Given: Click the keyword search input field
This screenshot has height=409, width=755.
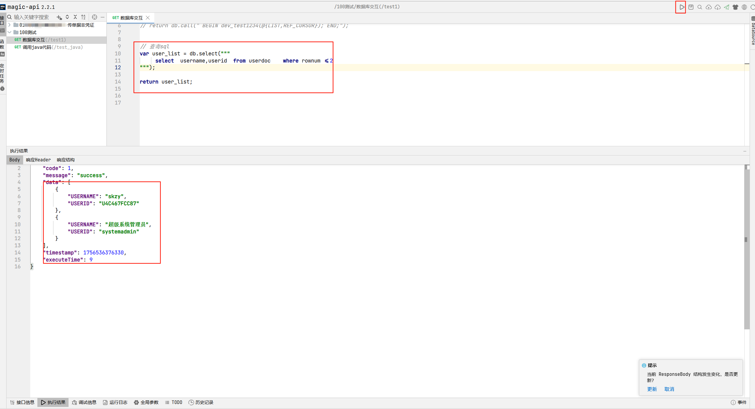Looking at the screenshot, I should tap(33, 17).
